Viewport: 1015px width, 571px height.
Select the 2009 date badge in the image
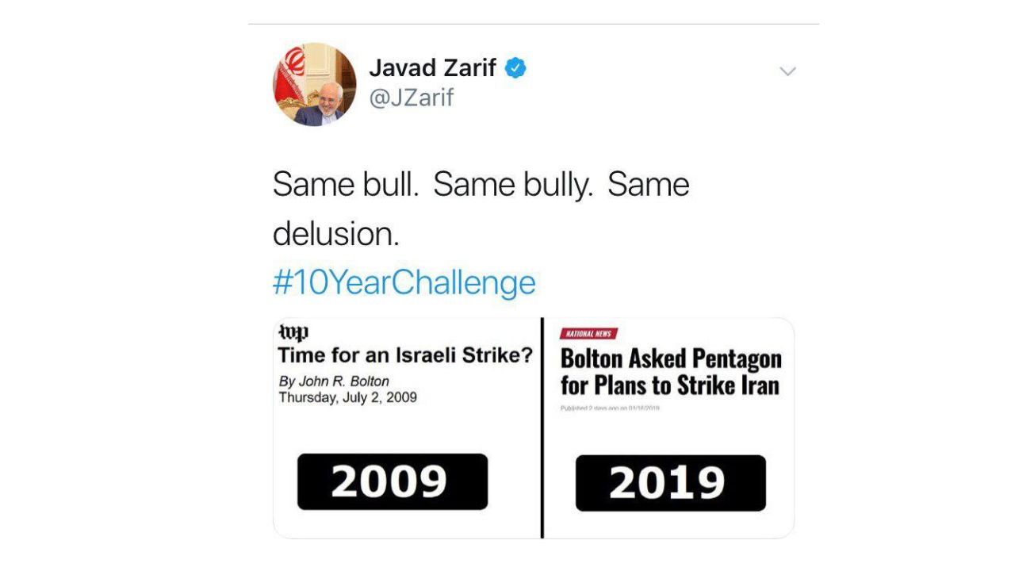tap(391, 481)
